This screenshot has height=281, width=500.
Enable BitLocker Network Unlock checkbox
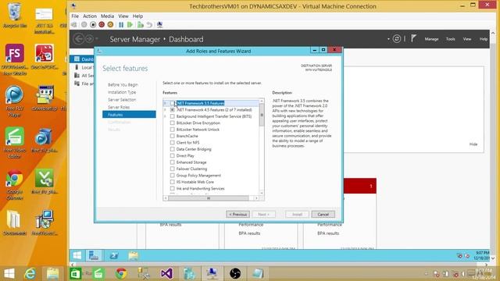[172, 130]
